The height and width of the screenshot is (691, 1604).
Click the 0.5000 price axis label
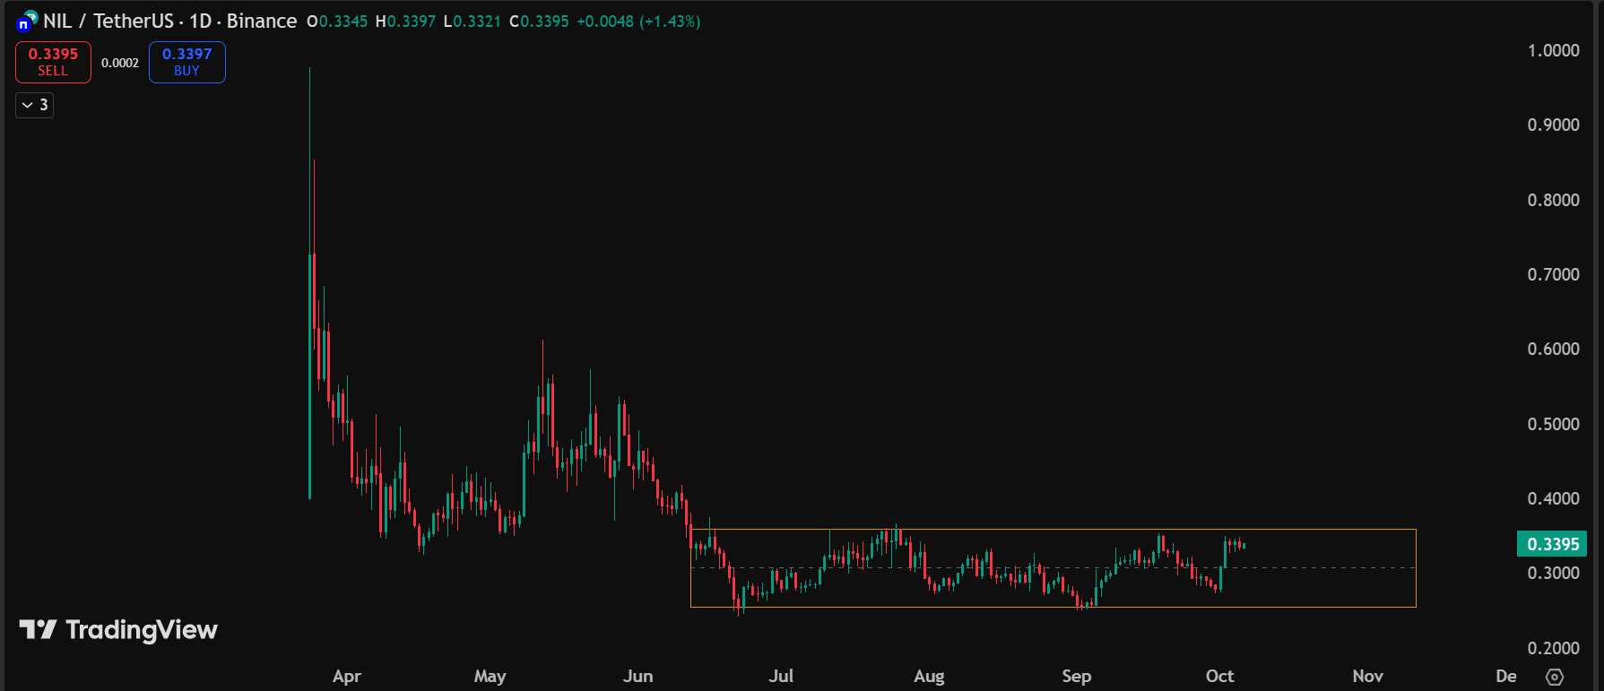click(1553, 424)
